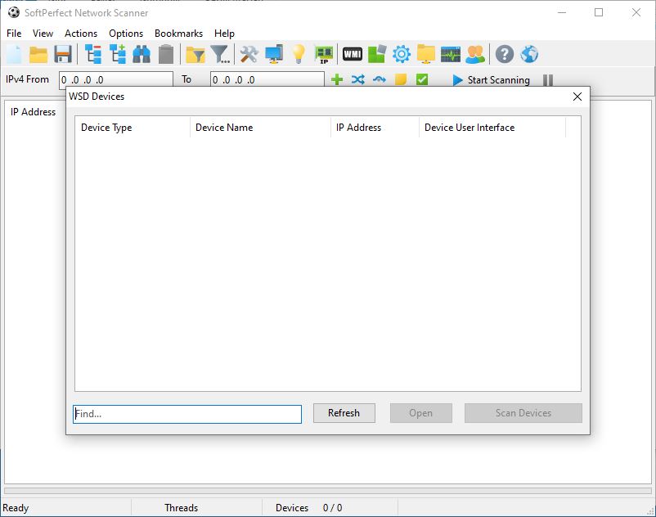Click the folder with funnel filter icon

tap(195, 54)
